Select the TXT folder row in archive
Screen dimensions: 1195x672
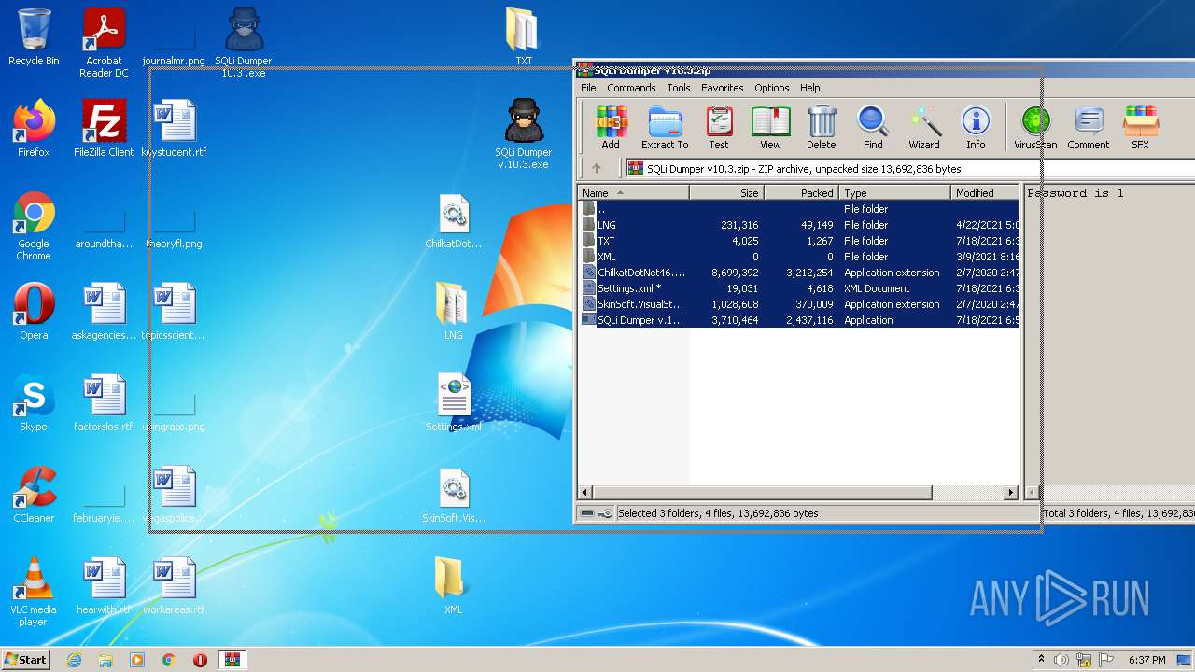coord(798,241)
